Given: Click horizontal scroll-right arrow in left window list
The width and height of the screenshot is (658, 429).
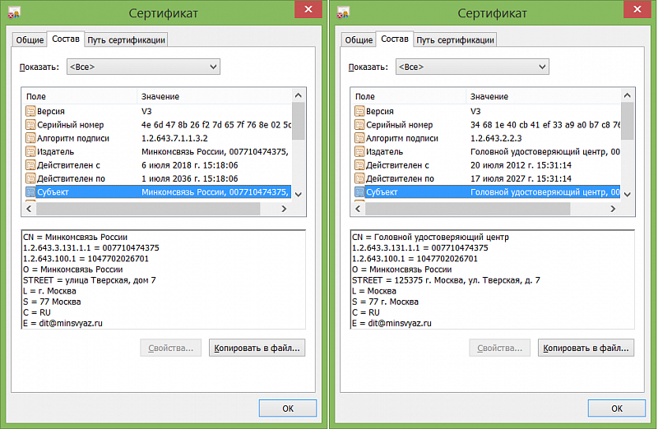Looking at the screenshot, I should [x=284, y=209].
